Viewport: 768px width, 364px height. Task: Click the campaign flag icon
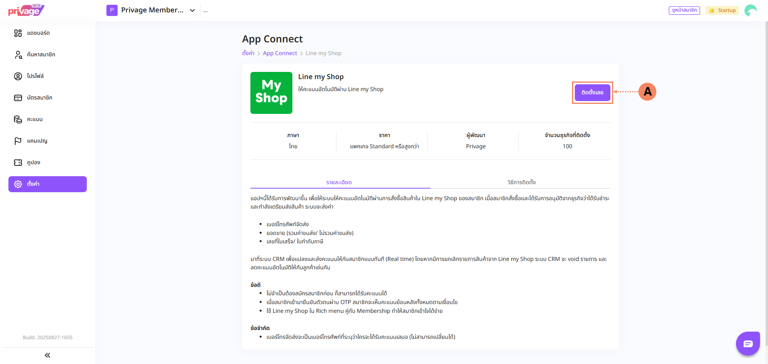[x=18, y=141]
